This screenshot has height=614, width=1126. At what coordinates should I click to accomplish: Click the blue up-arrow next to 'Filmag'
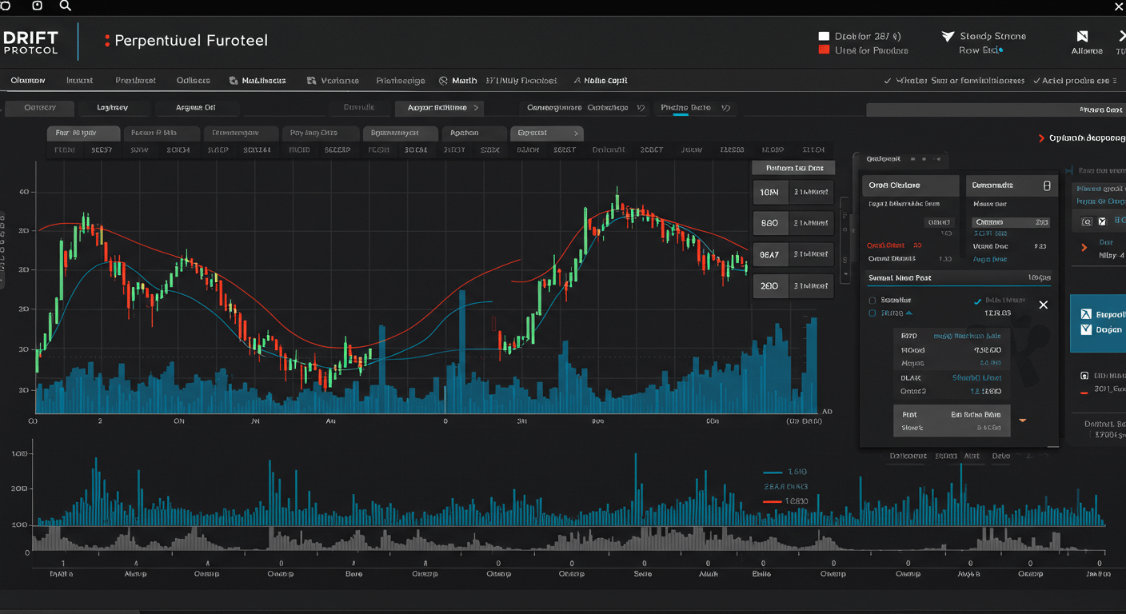908,313
